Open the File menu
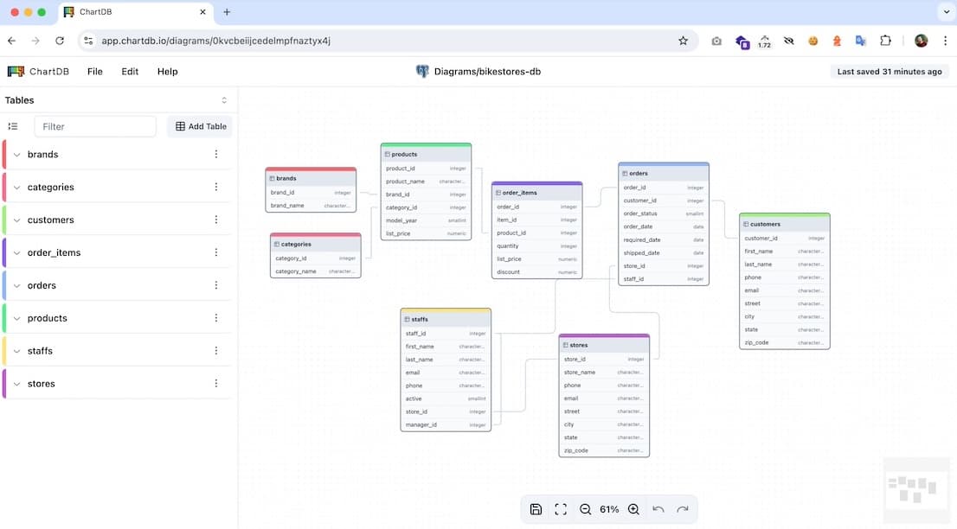The height and width of the screenshot is (529, 957). (x=94, y=71)
